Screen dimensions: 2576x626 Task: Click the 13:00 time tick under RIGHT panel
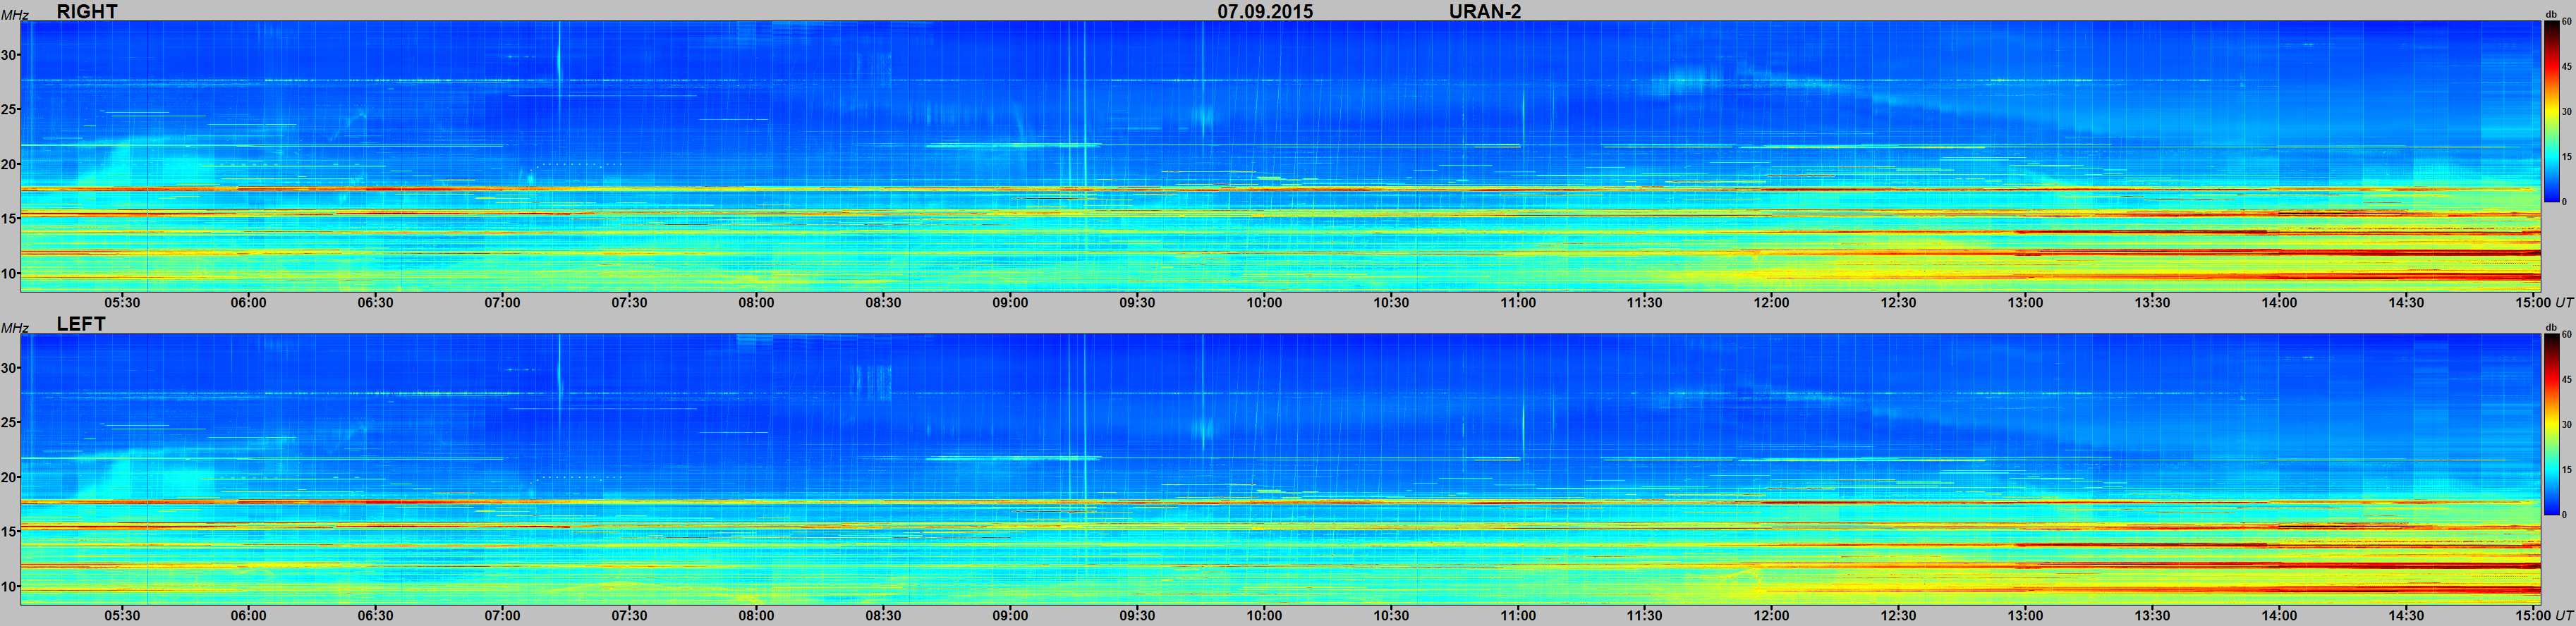pyautogui.click(x=2026, y=303)
